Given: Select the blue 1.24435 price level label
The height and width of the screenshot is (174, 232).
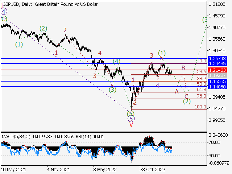Looking at the screenshot, I should [217, 64].
